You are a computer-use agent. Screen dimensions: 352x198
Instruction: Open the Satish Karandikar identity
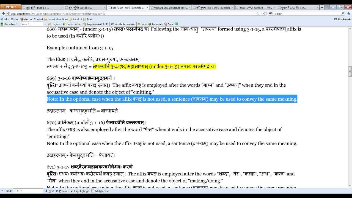[123, 24]
